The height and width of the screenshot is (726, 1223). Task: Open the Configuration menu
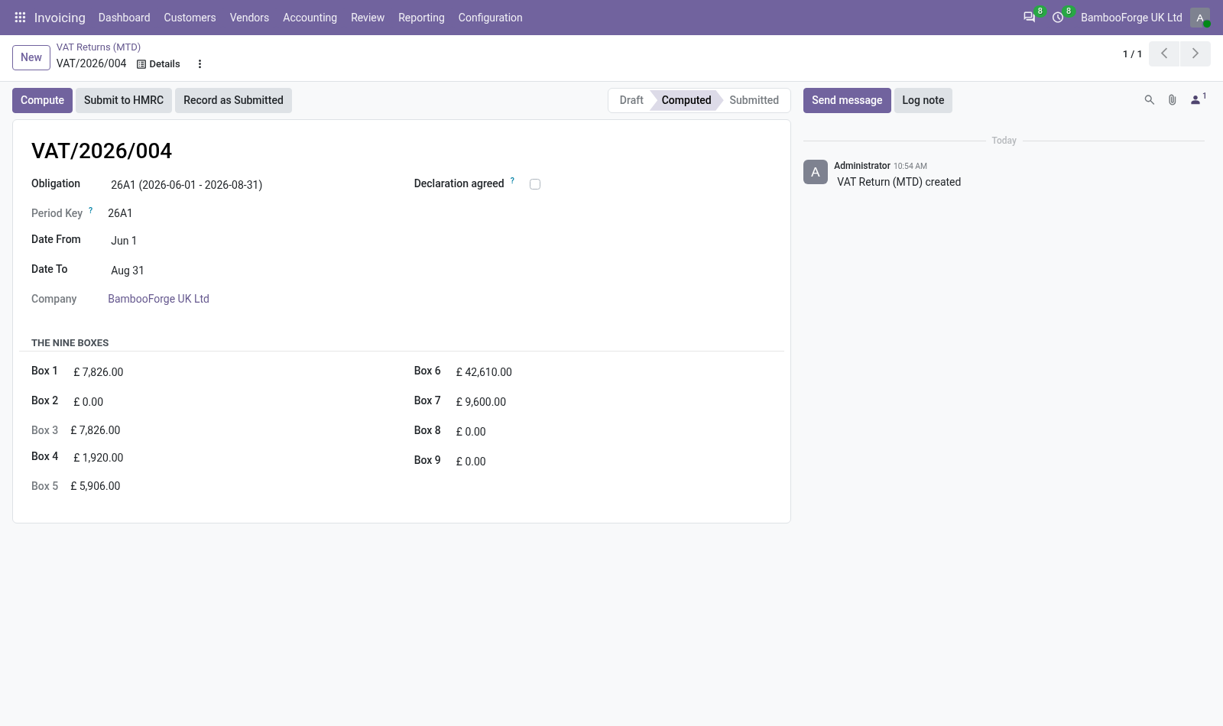point(490,18)
